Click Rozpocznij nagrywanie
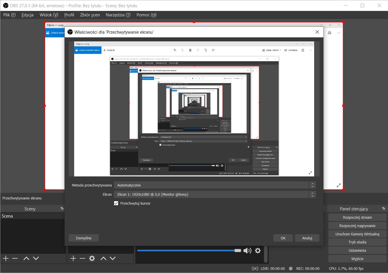This screenshot has width=388, height=273. 357,226
